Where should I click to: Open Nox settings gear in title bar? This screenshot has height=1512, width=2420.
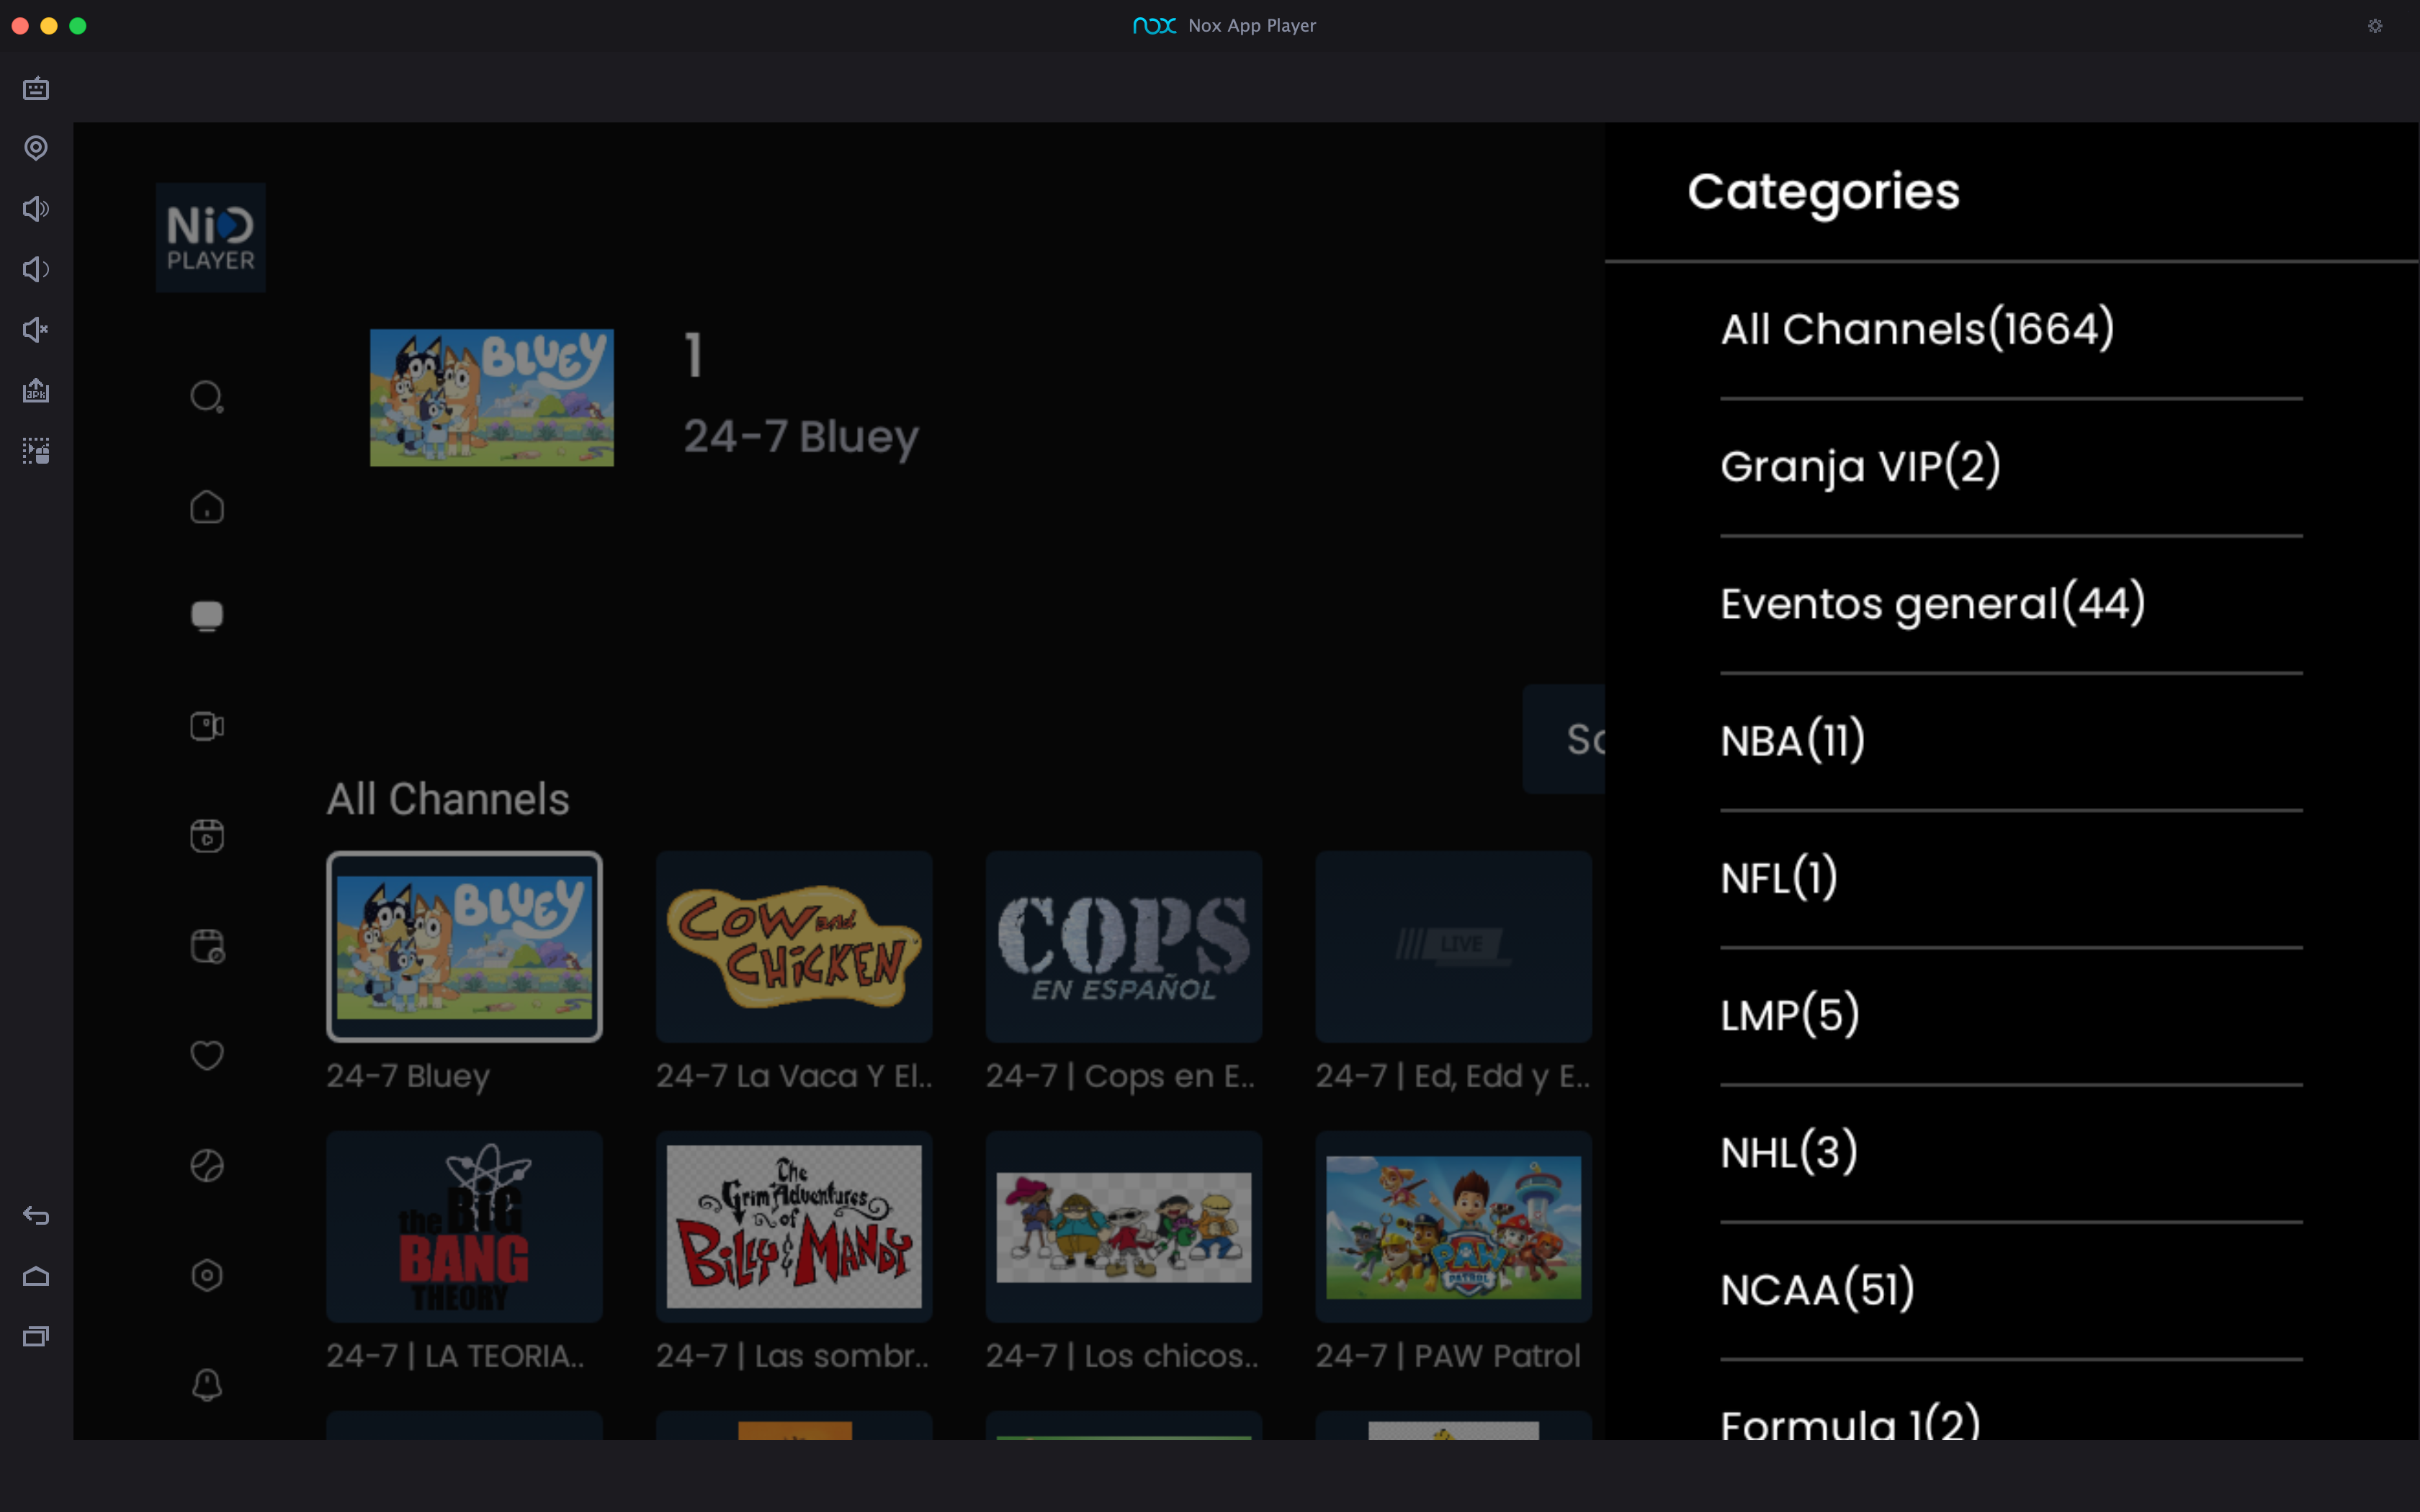pyautogui.click(x=2375, y=26)
